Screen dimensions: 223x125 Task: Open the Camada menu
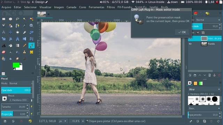(x=71, y=7)
